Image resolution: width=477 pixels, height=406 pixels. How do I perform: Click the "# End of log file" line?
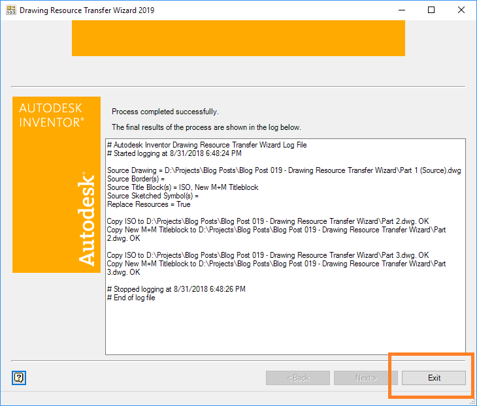tap(131, 298)
